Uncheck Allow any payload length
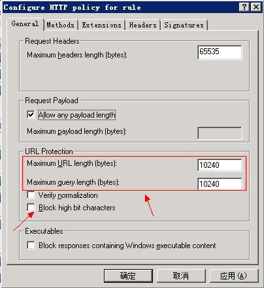The width and height of the screenshot is (264, 288). [x=31, y=114]
